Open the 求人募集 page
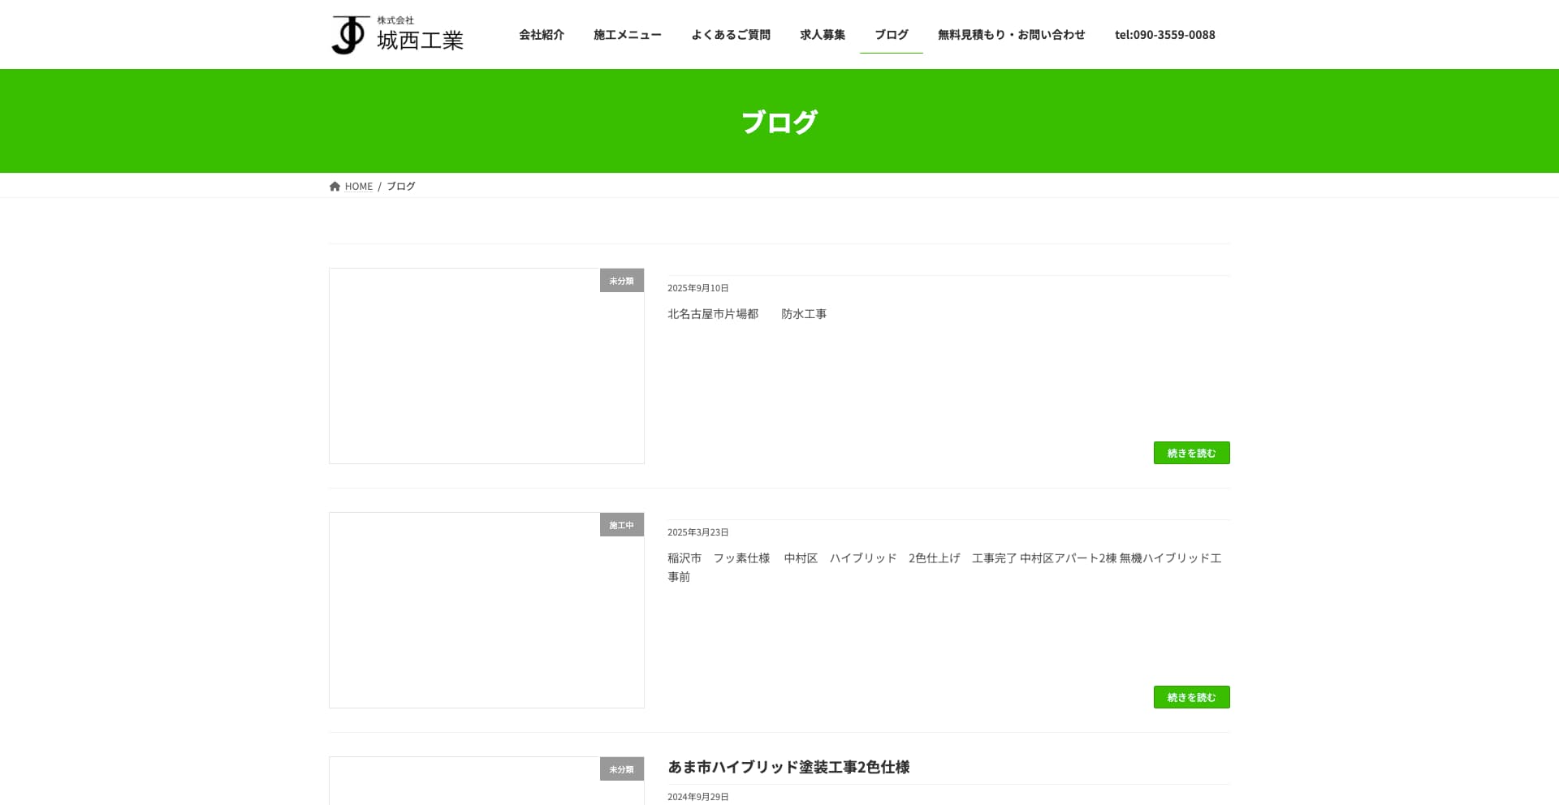Image resolution: width=1559 pixels, height=805 pixels. (822, 35)
